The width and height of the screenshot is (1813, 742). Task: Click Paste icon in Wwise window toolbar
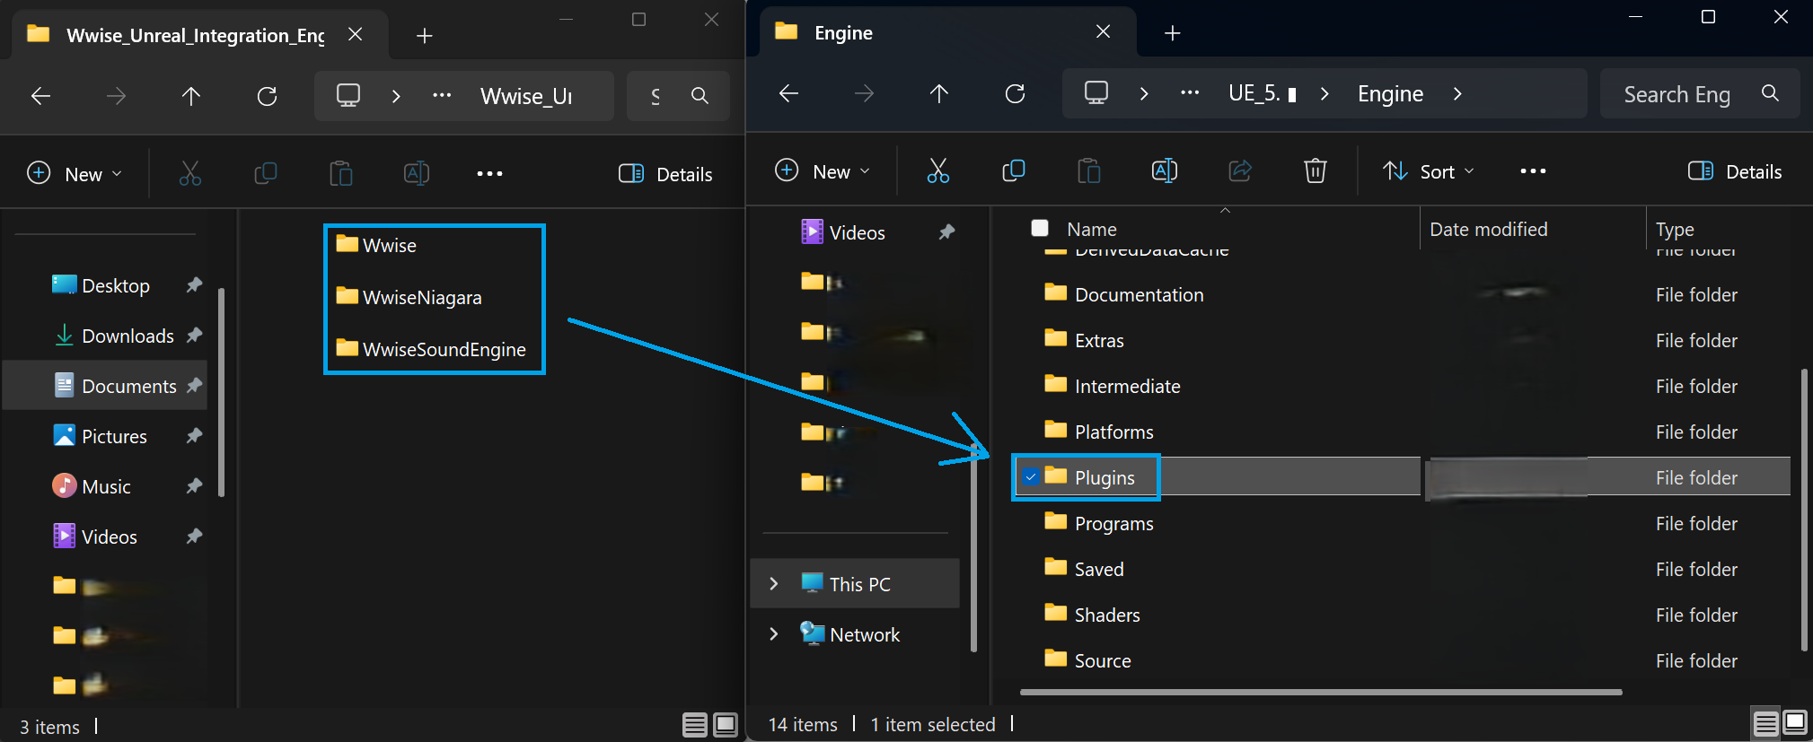coord(341,173)
